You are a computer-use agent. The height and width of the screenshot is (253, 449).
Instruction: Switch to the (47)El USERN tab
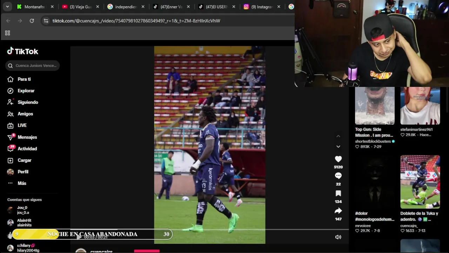click(x=216, y=7)
